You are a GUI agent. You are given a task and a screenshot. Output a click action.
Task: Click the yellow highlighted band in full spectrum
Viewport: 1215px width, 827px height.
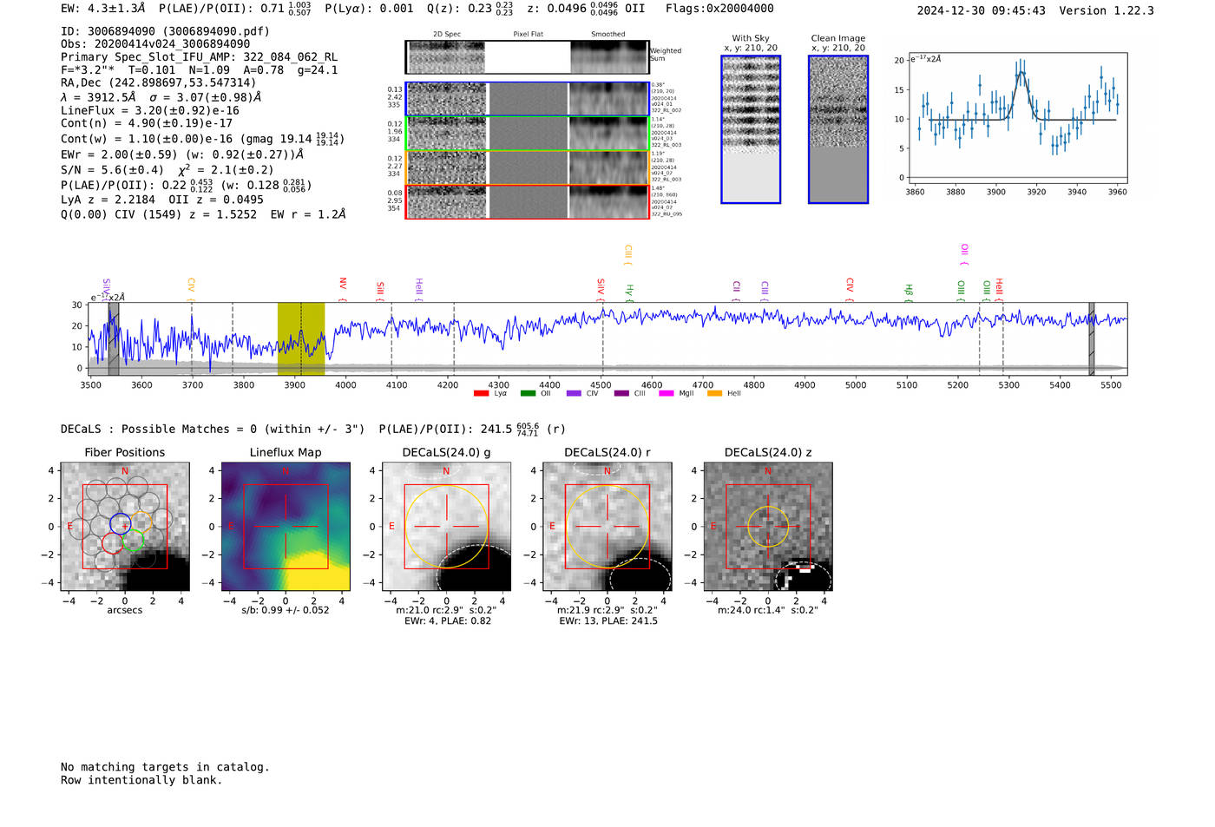tap(301, 338)
